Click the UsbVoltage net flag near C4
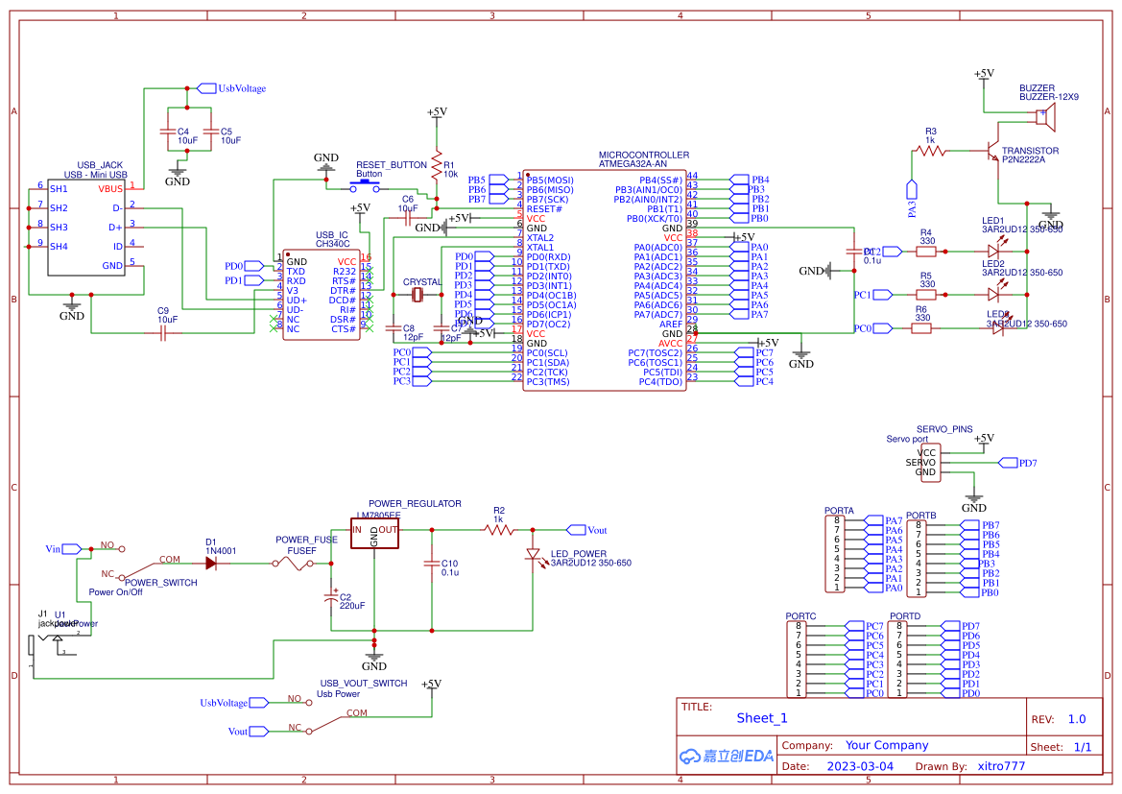Viewport: 1122px width, 794px height. click(205, 87)
